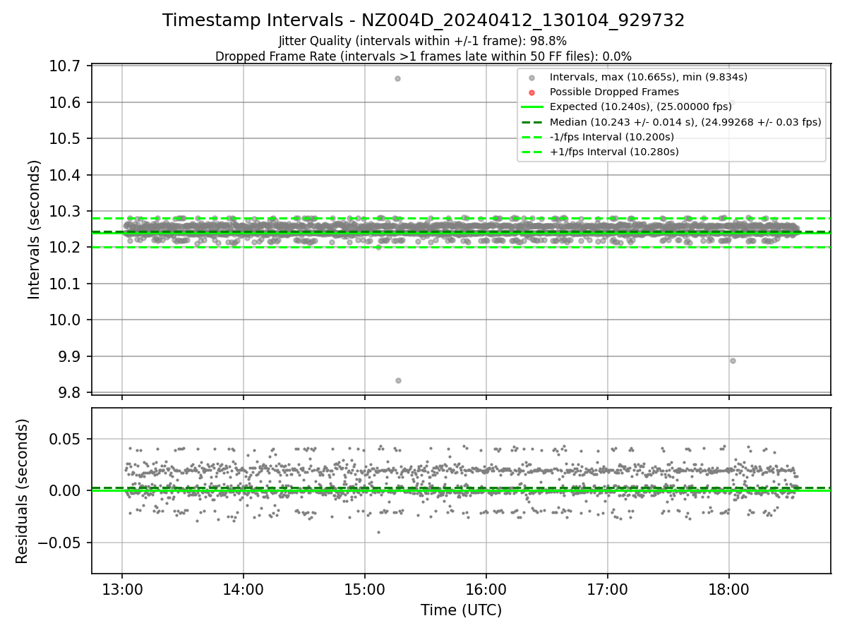Image resolution: width=847 pixels, height=635 pixels.
Task: Click the 18:00 tick label
Action: (728, 588)
